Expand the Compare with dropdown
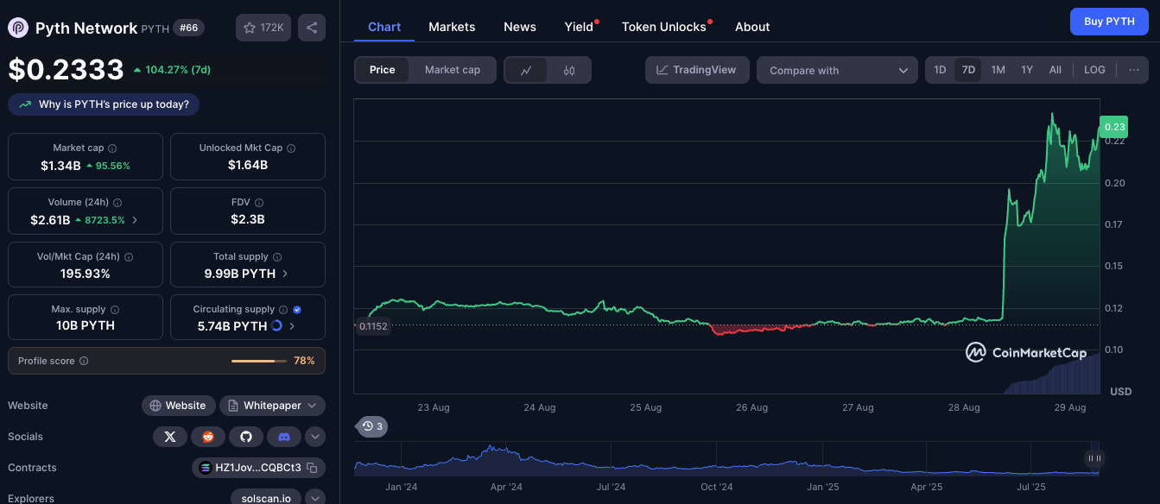The image size is (1160, 504). 836,70
